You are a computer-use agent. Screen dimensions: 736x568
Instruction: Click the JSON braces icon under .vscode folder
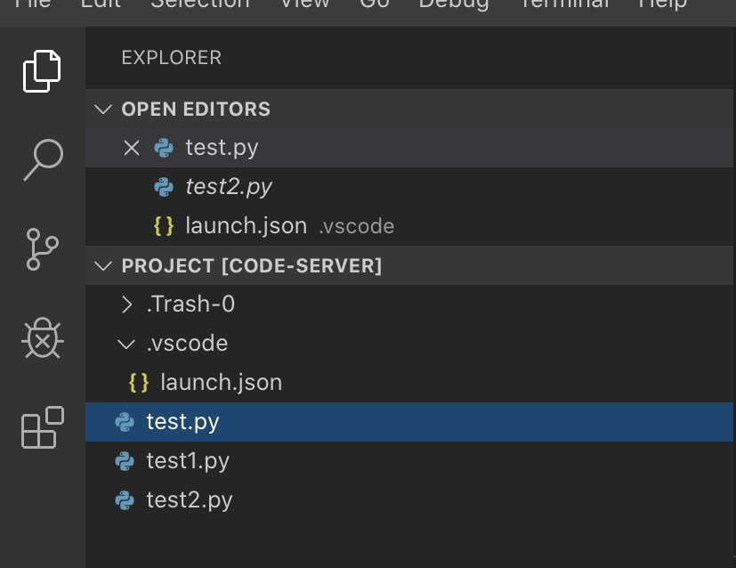tap(139, 383)
